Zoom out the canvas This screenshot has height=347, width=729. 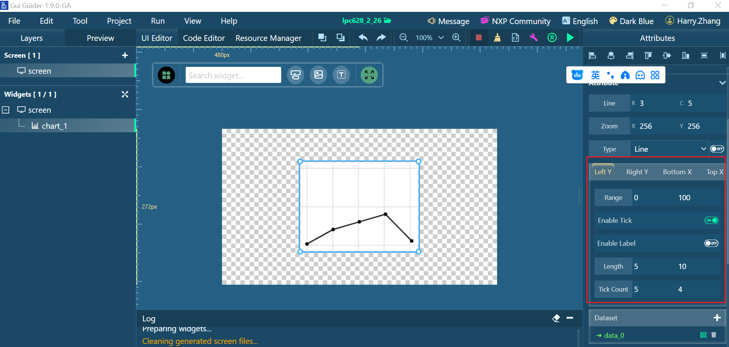[x=403, y=37]
